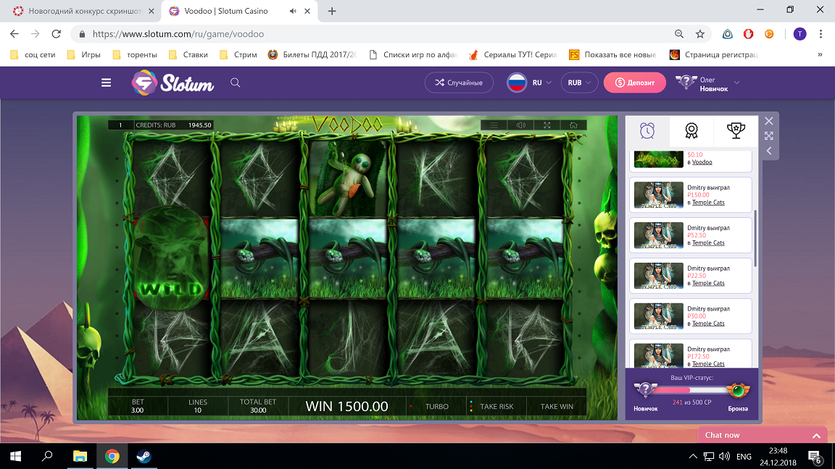The height and width of the screenshot is (469, 835).
Task: Collapse the side panel chevron
Action: (x=769, y=151)
